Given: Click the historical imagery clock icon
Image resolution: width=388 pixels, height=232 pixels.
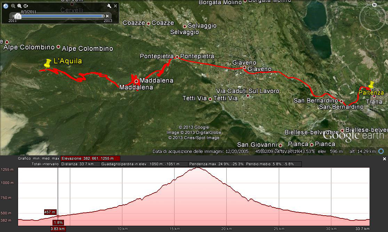Looking at the screenshot, I should (6, 6).
